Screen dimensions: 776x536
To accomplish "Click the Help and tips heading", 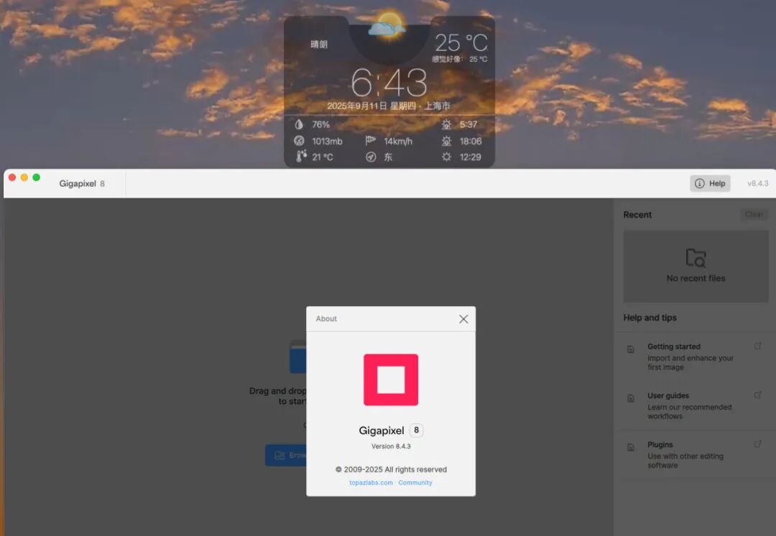I will [x=650, y=318].
